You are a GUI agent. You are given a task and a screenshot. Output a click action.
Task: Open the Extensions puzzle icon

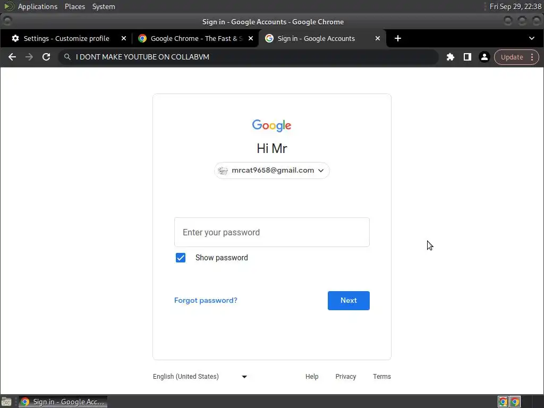pyautogui.click(x=450, y=57)
